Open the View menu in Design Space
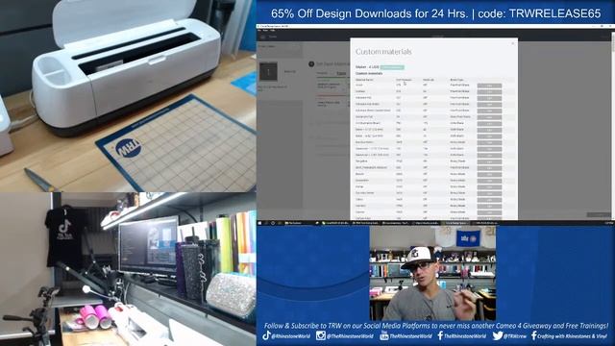The height and width of the screenshot is (346, 615). tap(265, 30)
